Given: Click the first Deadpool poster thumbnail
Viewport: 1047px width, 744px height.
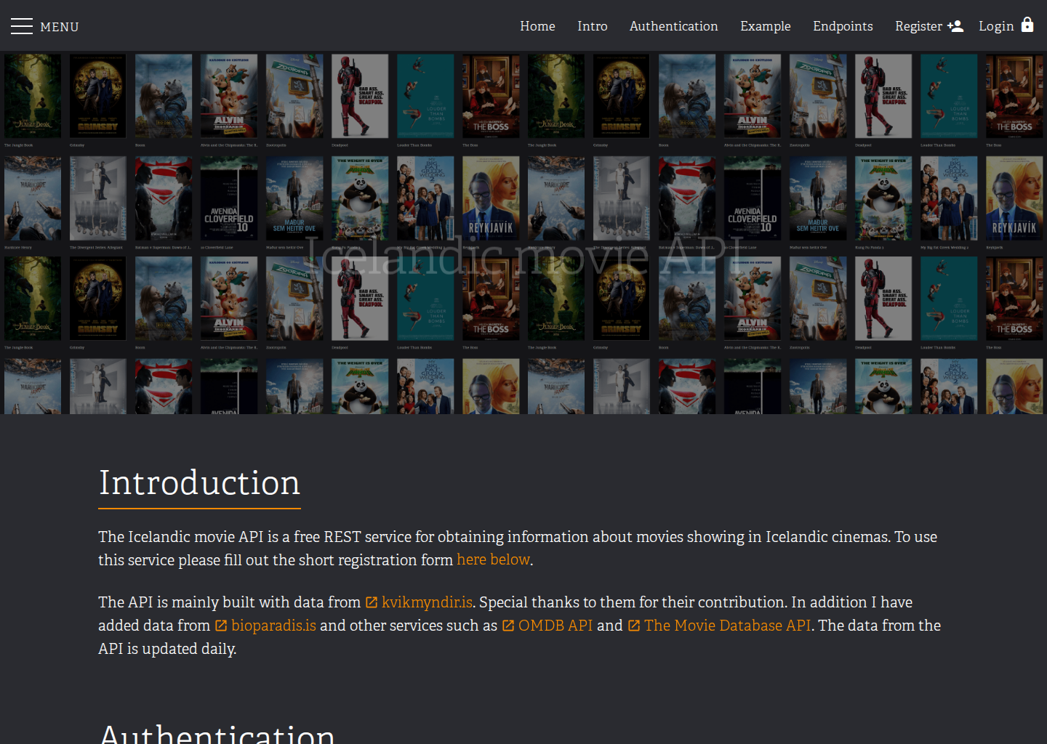Looking at the screenshot, I should coord(360,96).
